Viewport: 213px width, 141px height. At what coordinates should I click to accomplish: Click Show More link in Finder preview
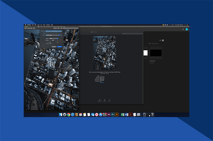[x=102, y=83]
